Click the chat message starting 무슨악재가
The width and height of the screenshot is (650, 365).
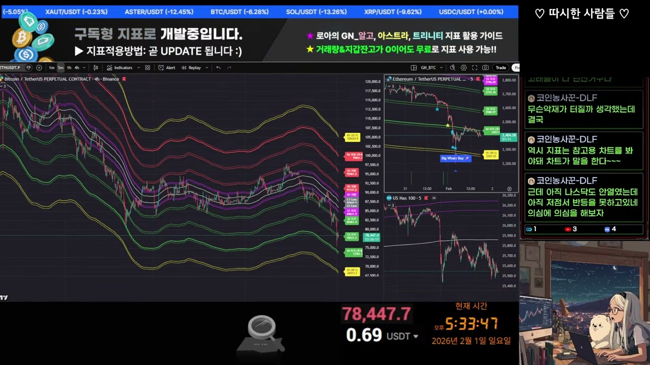(x=583, y=109)
